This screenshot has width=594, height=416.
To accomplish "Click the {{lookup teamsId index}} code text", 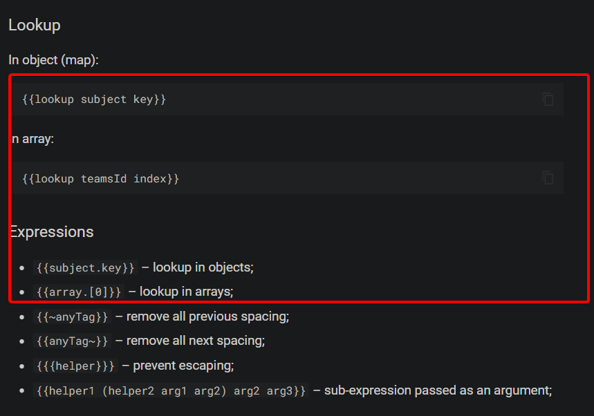I will pyautogui.click(x=101, y=178).
